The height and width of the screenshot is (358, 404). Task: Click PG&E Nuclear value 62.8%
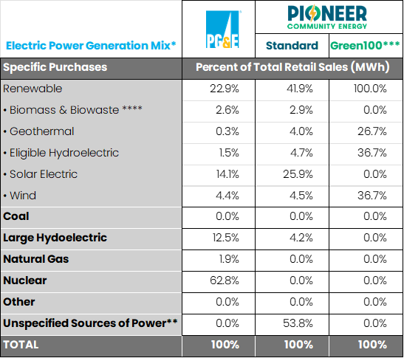(225, 280)
